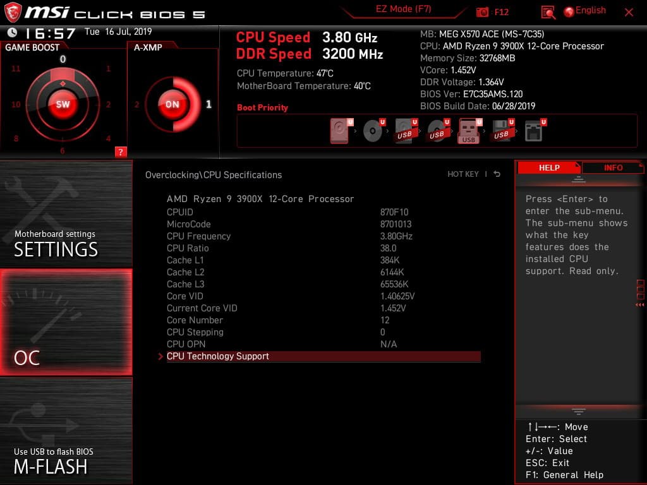Click the Cache L3 row

click(x=323, y=284)
